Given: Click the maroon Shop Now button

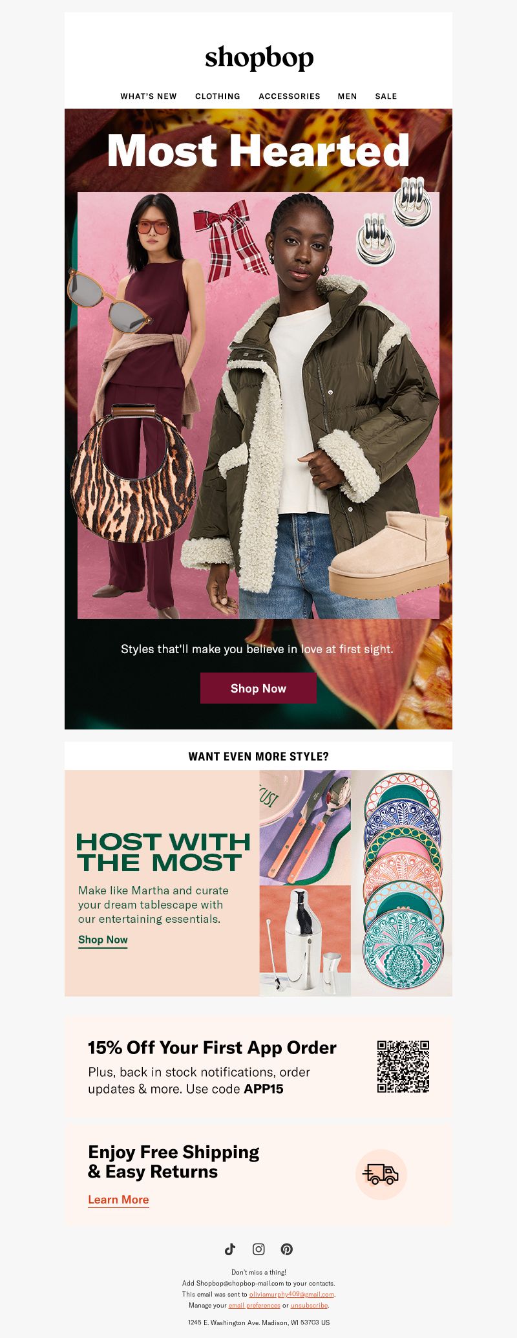Looking at the screenshot, I should point(258,688).
